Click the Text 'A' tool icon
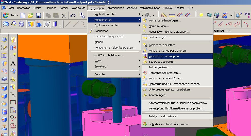Image resolution: width=251 pixels, height=136 pixels. (x=13, y=63)
